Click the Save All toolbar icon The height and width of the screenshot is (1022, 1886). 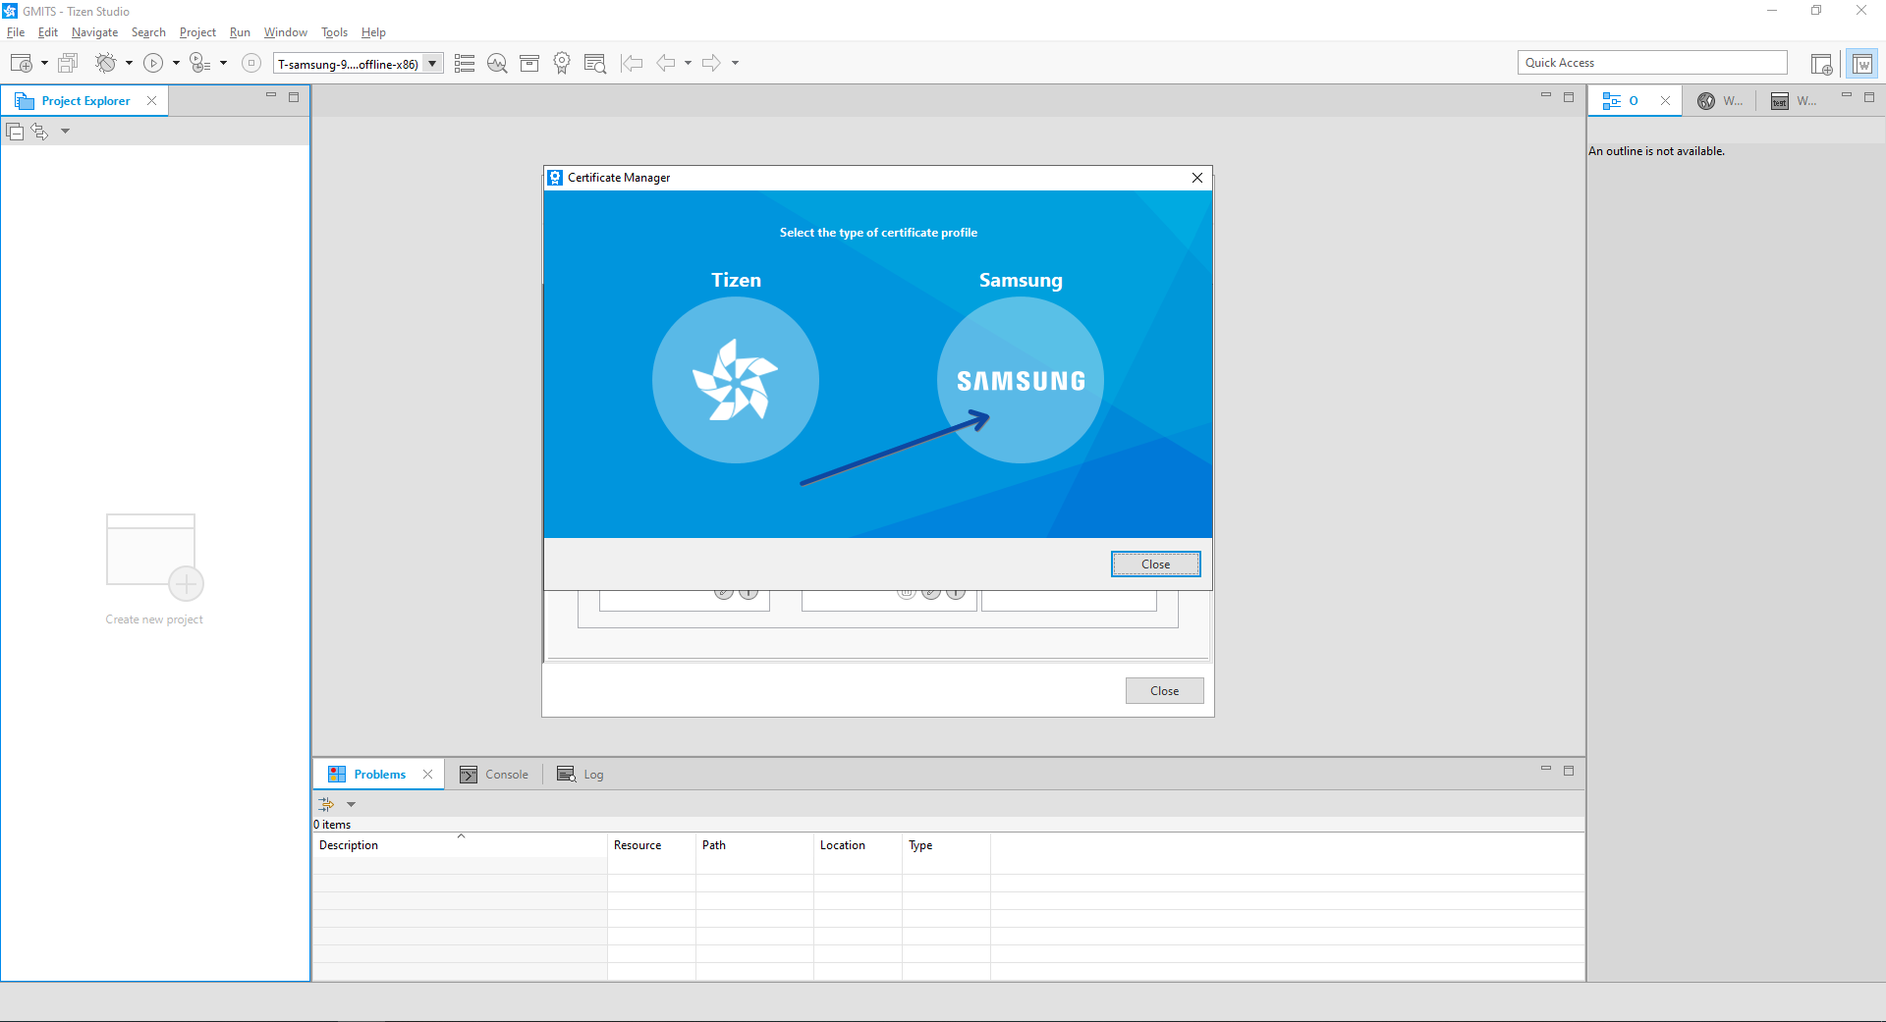(x=68, y=63)
